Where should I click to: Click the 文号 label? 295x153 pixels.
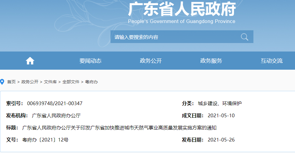pos(12,140)
